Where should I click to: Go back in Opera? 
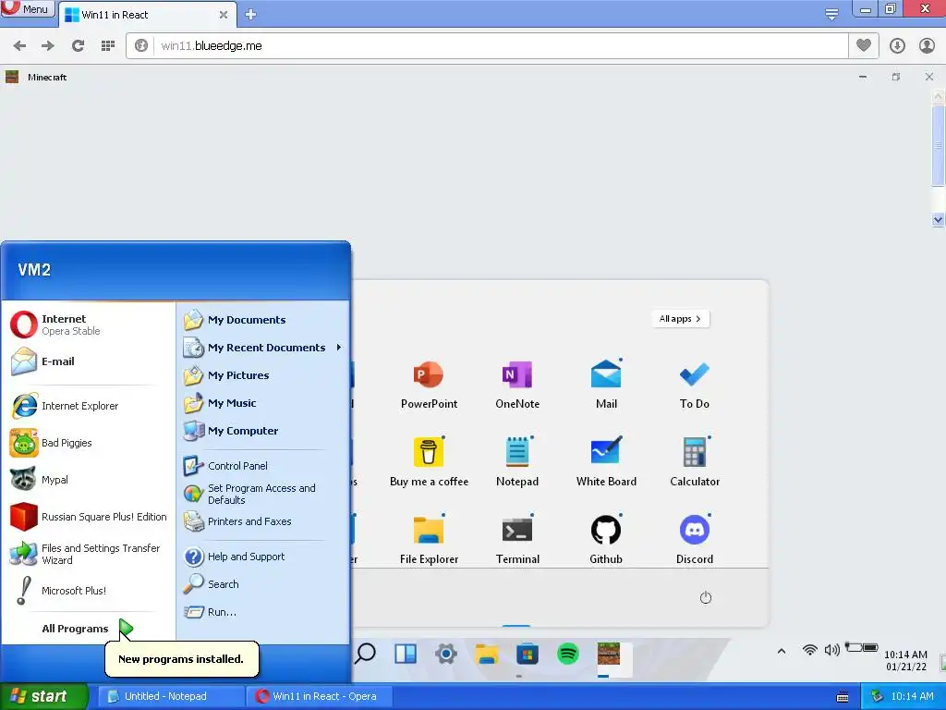(x=19, y=45)
